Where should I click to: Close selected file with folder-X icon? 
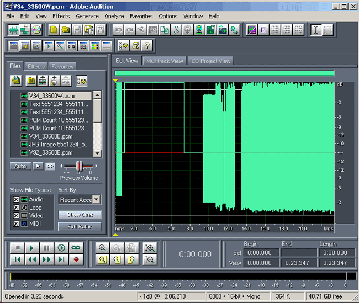point(31,81)
